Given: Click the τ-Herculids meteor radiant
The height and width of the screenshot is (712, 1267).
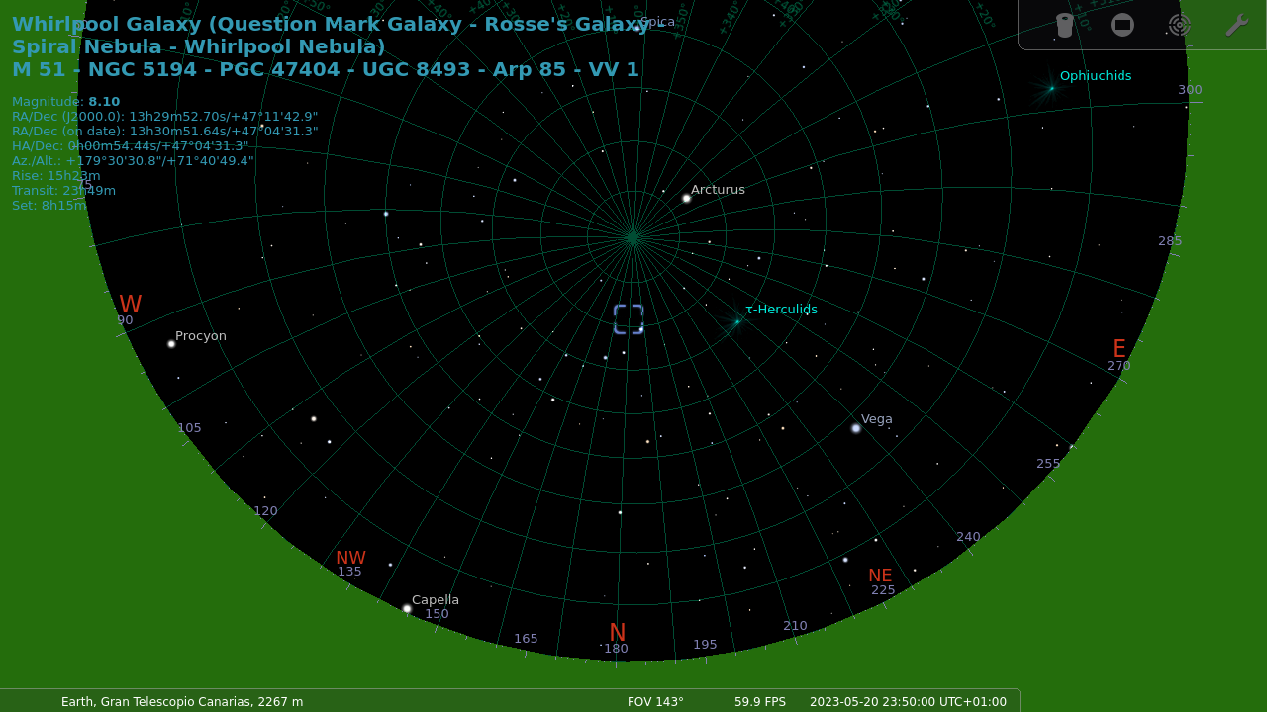Looking at the screenshot, I should tap(736, 321).
